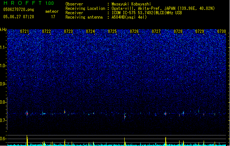Click the 0726 time marker
The width and height of the screenshot is (230, 146).
(134, 31)
